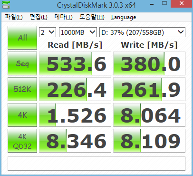Screen dimensions: 193x176
Task: Open the 도움말(H) menu
Action: point(92,17)
